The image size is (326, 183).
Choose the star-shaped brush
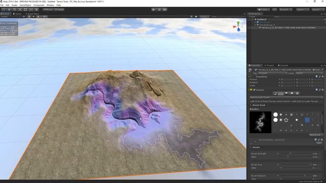pyautogui.click(x=286, y=120)
